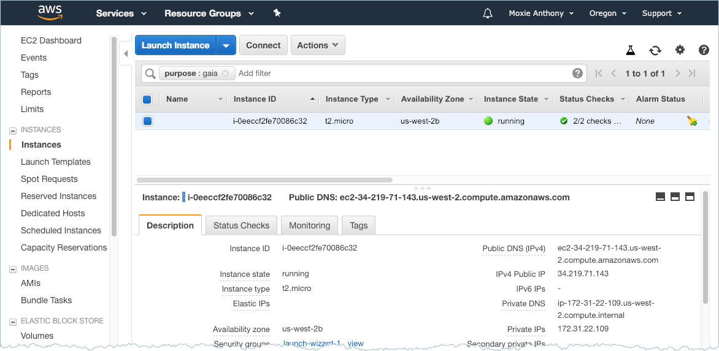Select the IPv4 Public IP 34.219.71.143

pyautogui.click(x=583, y=274)
